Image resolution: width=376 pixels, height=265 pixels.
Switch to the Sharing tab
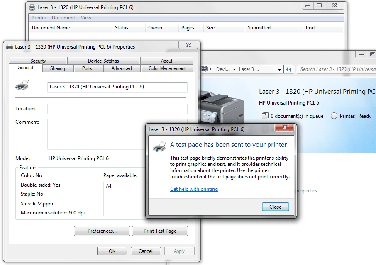(x=58, y=68)
